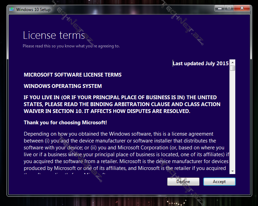This screenshot has height=206, width=258.
Task: Maximize the Windows 10 Setup window
Action: pyautogui.click(x=229, y=8)
